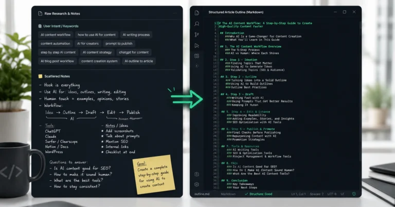
Task: Click the 'Add screenshots' starred note
Action: [x=120, y=131]
